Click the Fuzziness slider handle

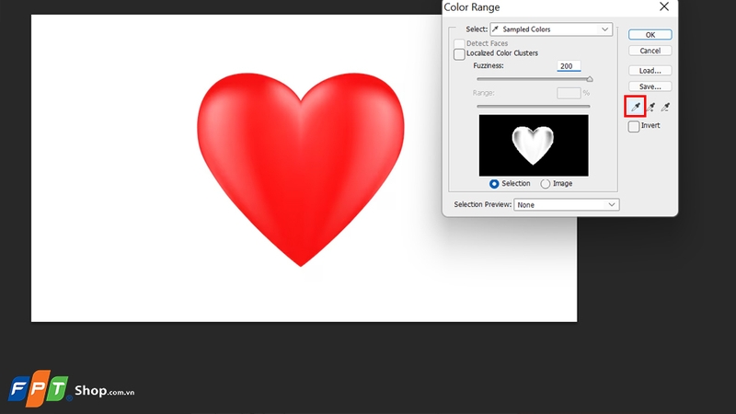tap(590, 79)
